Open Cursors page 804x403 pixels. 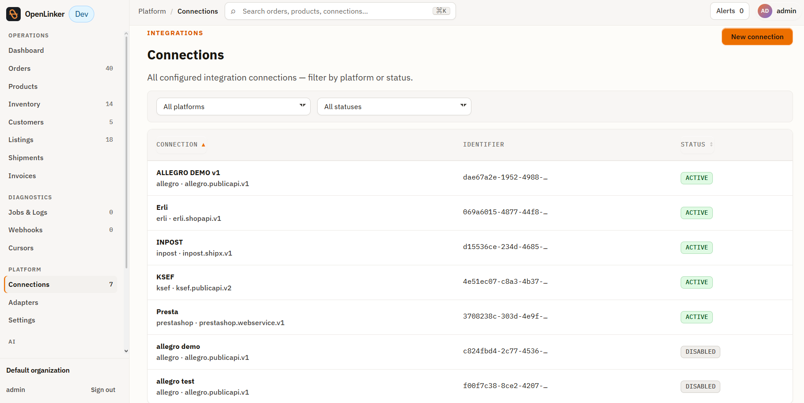(x=61, y=248)
